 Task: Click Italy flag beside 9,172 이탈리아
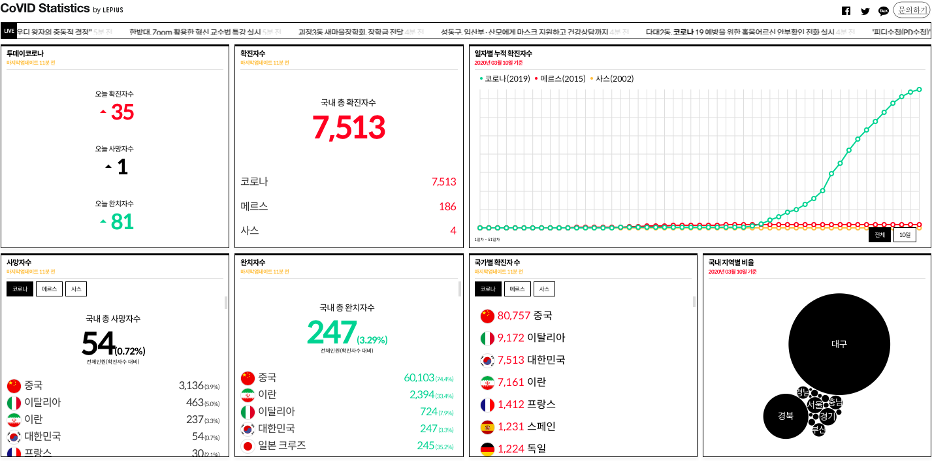487,338
